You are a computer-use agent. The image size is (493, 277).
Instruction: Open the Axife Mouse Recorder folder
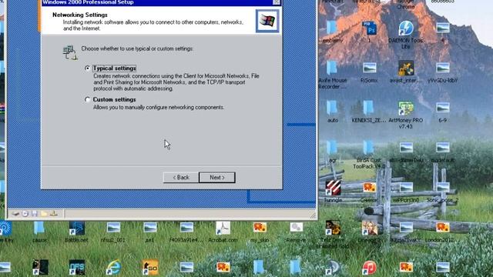[x=332, y=68]
